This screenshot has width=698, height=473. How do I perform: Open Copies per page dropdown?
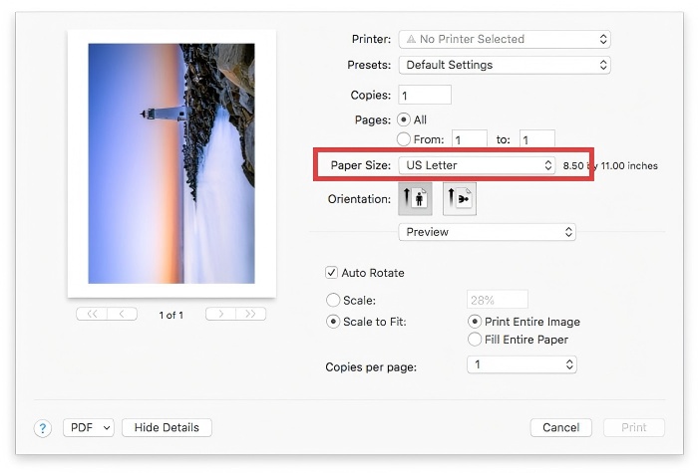(522, 364)
